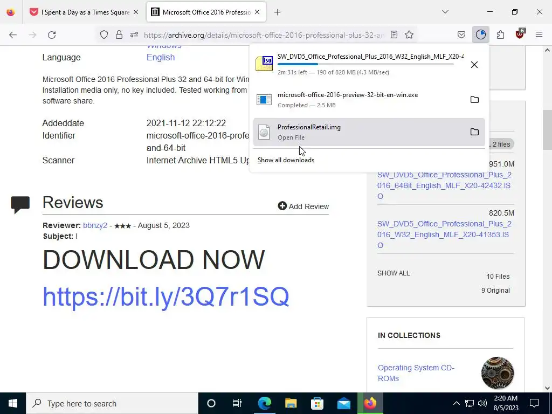Switch to the Times Square tab
This screenshot has height=414, width=552.
tap(85, 12)
